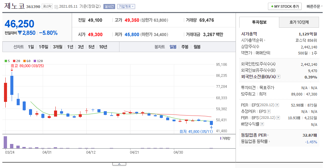
Task: Click the 시가총액 value 1,129억원
Action: pyautogui.click(x=308, y=34)
